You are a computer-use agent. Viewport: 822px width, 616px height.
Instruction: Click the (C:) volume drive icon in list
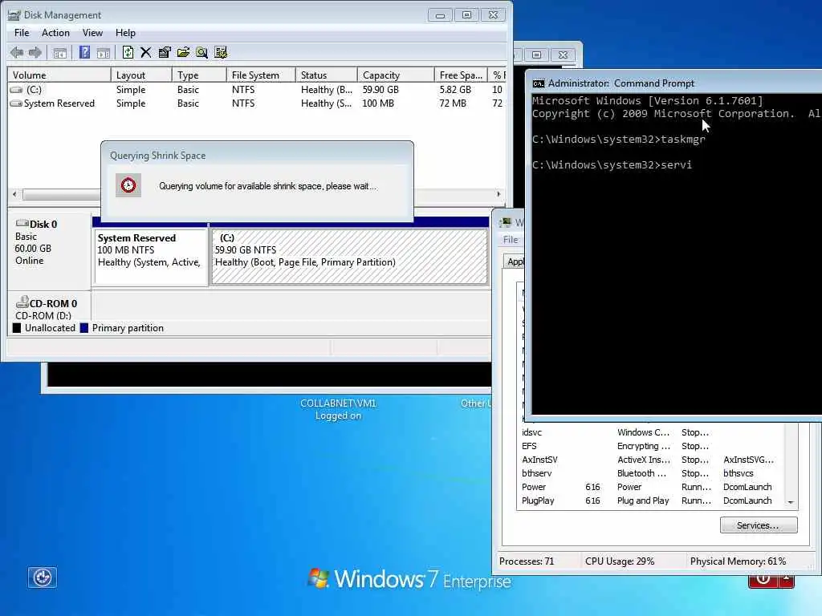tap(16, 90)
